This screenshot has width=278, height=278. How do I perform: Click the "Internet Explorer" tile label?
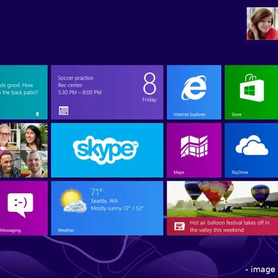tap(190, 114)
